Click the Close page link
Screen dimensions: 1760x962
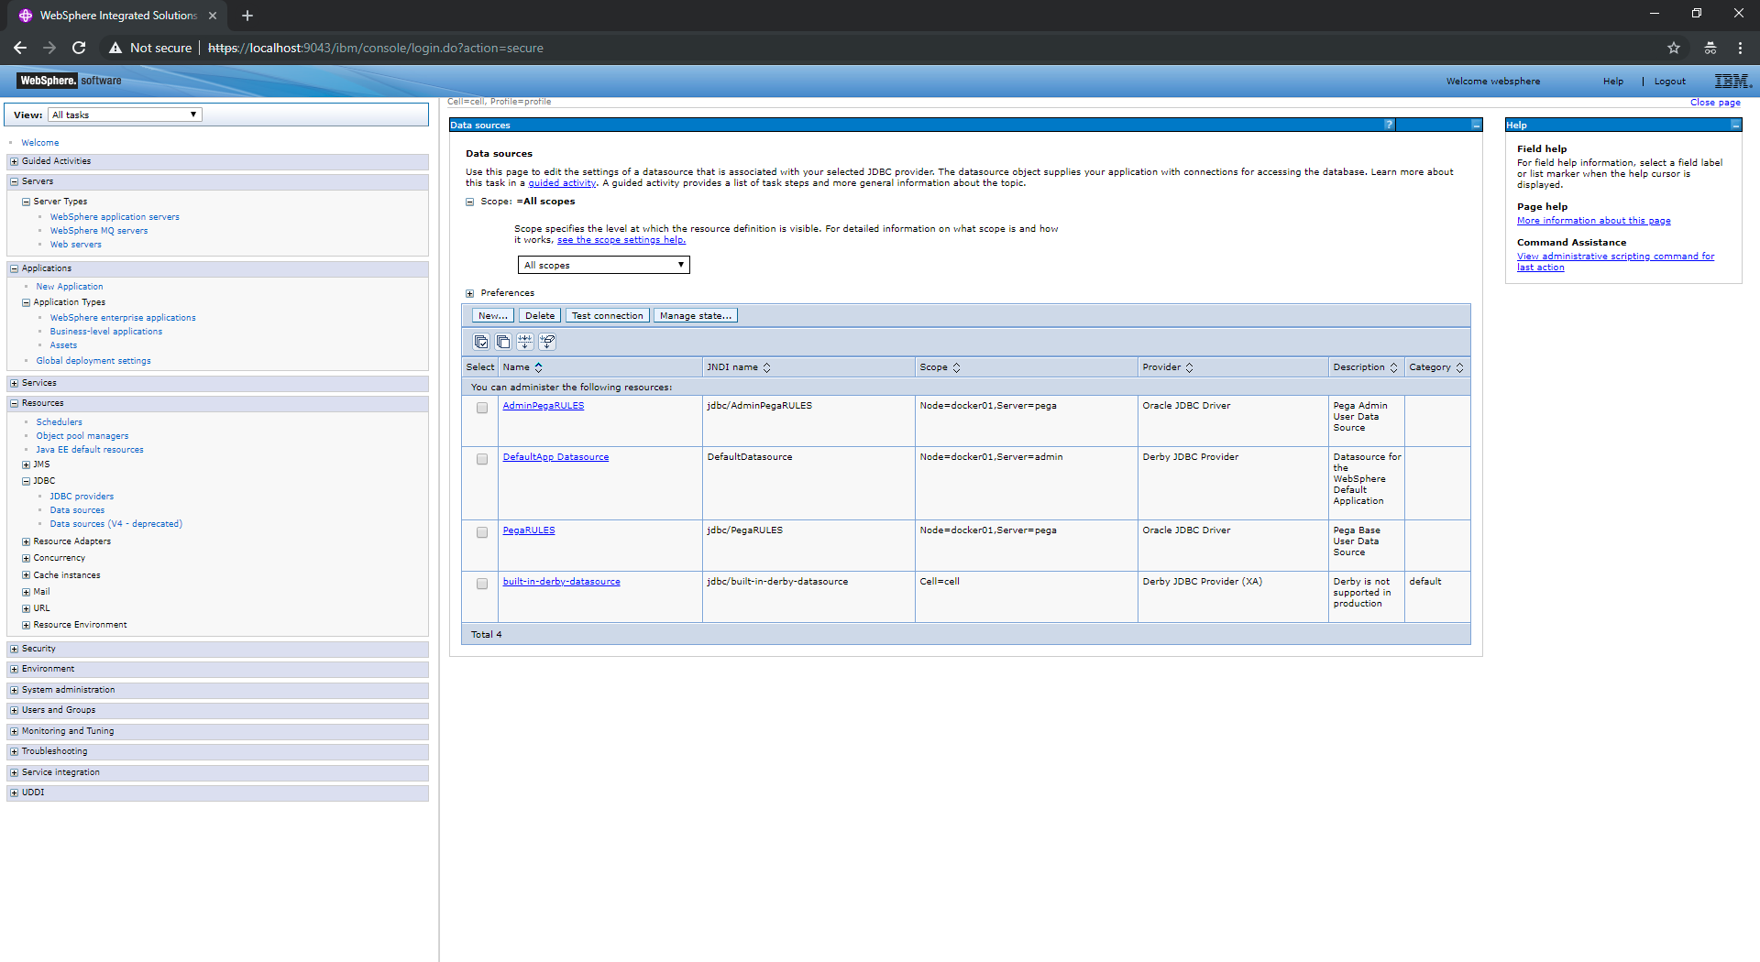[x=1715, y=103]
